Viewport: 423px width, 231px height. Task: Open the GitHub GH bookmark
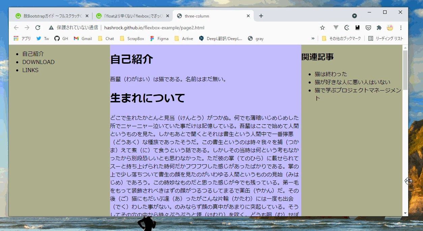coord(61,38)
